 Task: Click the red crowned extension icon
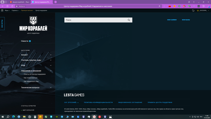pos(170,6)
